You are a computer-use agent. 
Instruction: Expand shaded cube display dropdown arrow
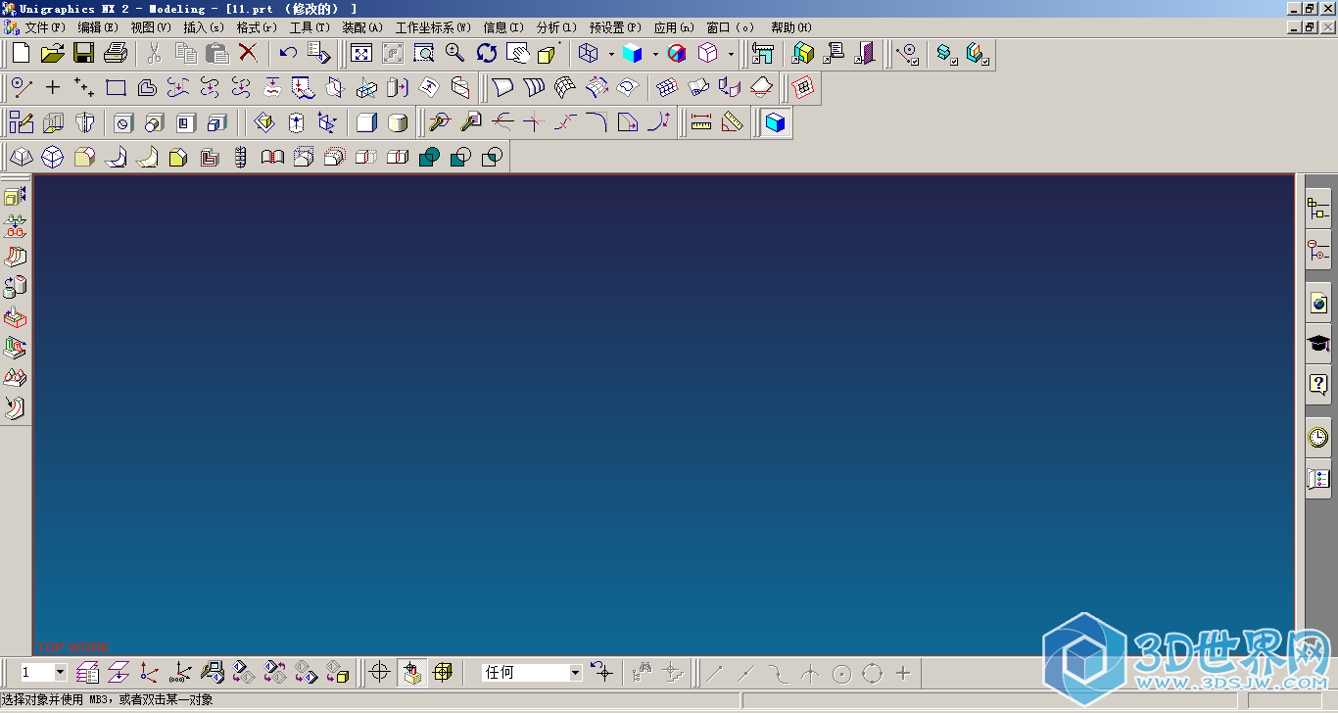click(655, 54)
